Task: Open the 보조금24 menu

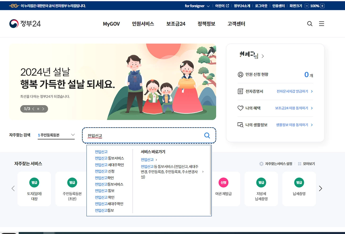Action: 176,24
